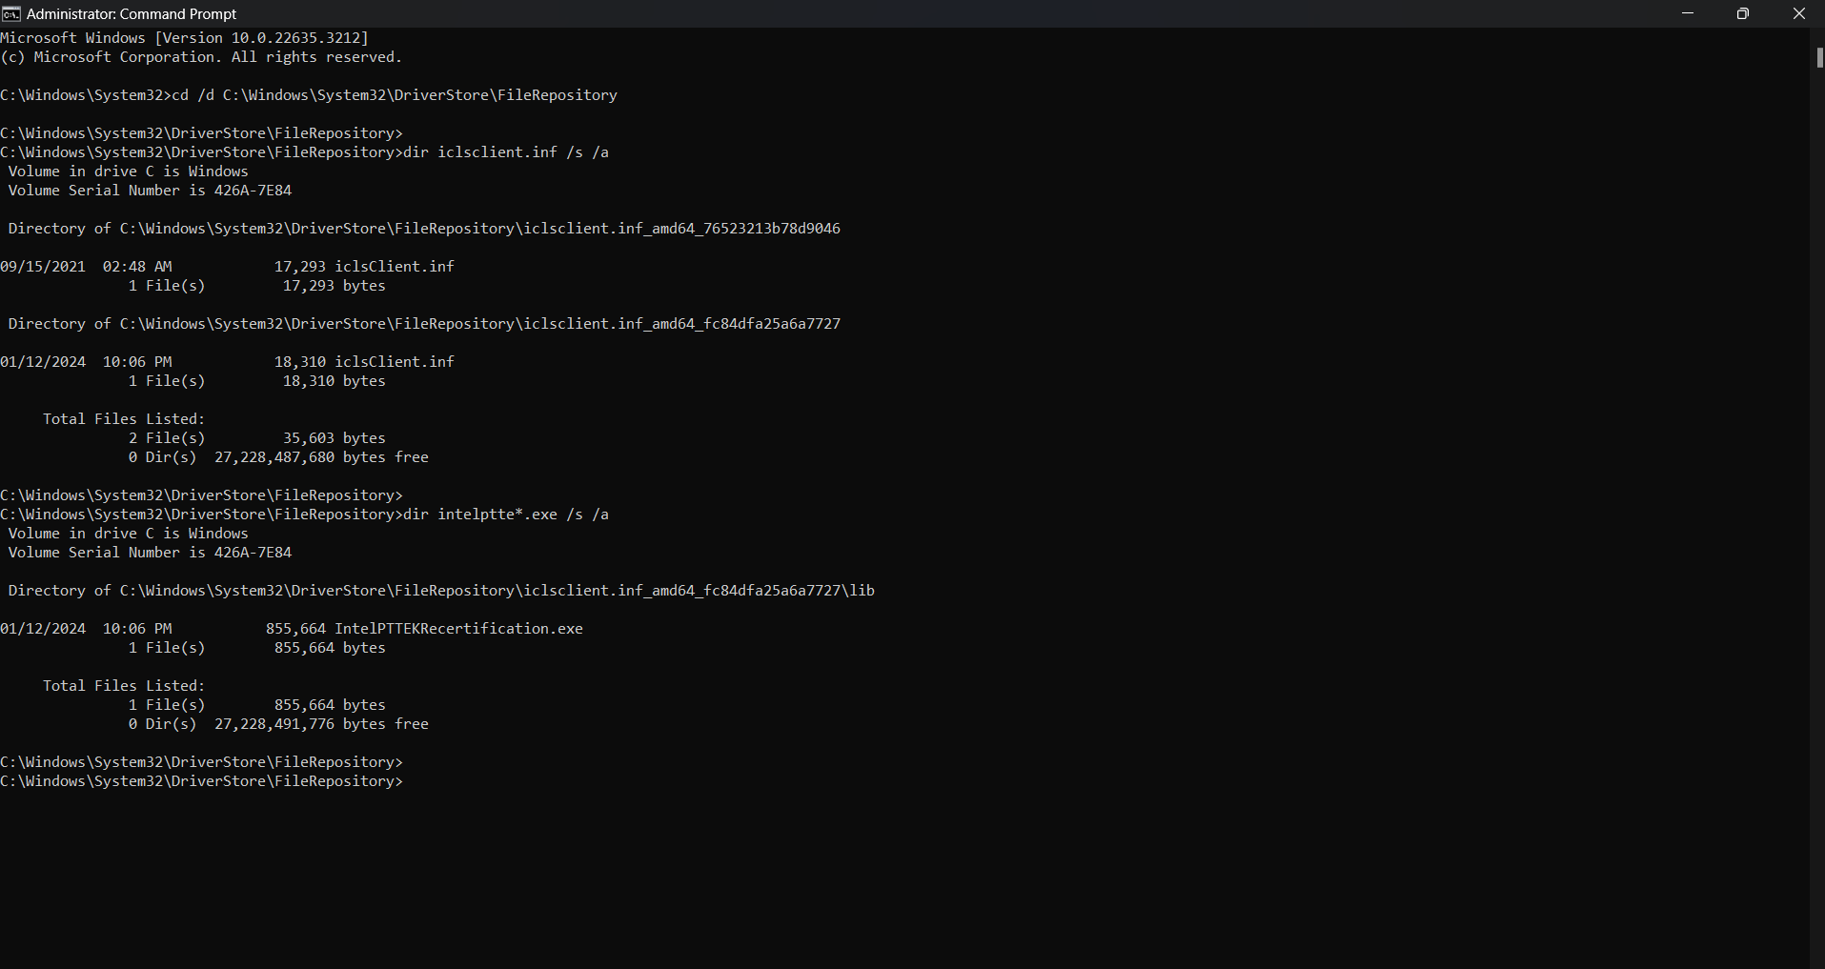Click the title text 'Administrator: Command Prompt'
This screenshot has width=1825, height=969.
132,13
